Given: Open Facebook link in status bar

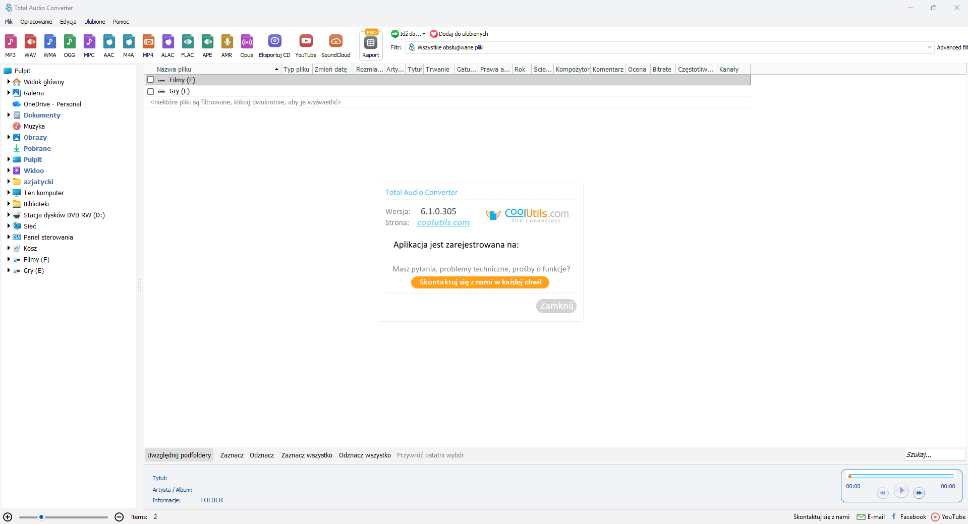Looking at the screenshot, I should coord(908,517).
